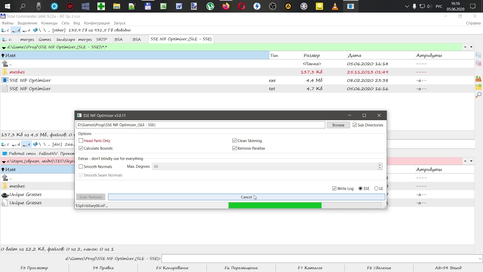The image size is (483, 272).
Task: Click the blue gear taskbar icon
Action: (54, 6)
